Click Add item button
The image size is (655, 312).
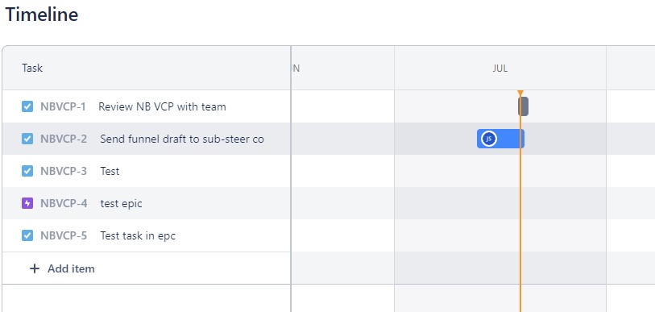[62, 268]
